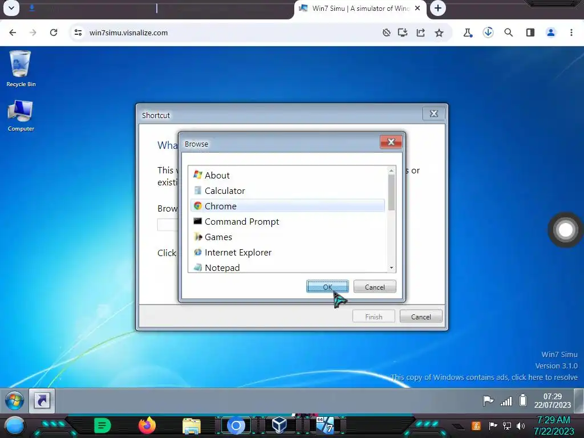This screenshot has width=584, height=438.
Task: Open a new browser tab
Action: click(x=438, y=8)
